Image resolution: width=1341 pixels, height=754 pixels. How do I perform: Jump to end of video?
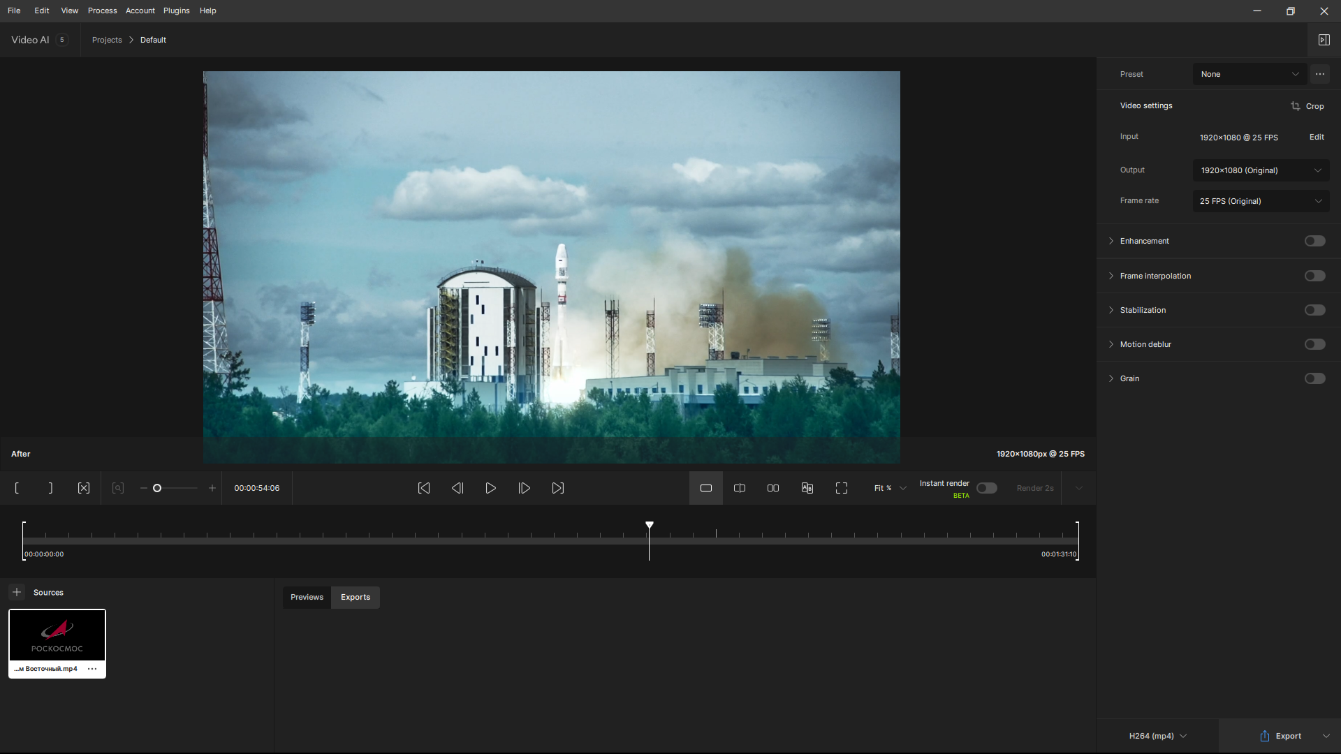click(558, 488)
